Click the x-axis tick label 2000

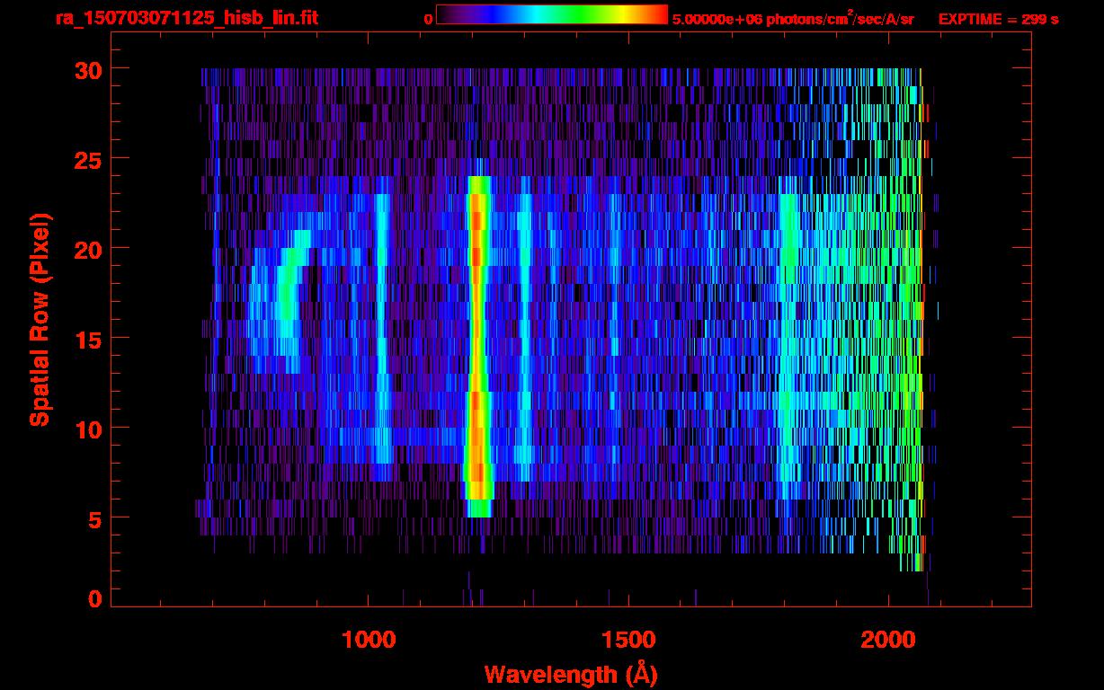[889, 640]
